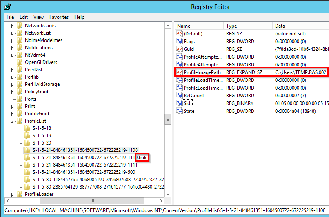Viewport: 329px width, 217px height.
Task: Click the tree pane horizontal scrollbar right arrow
Action: click(x=161, y=201)
